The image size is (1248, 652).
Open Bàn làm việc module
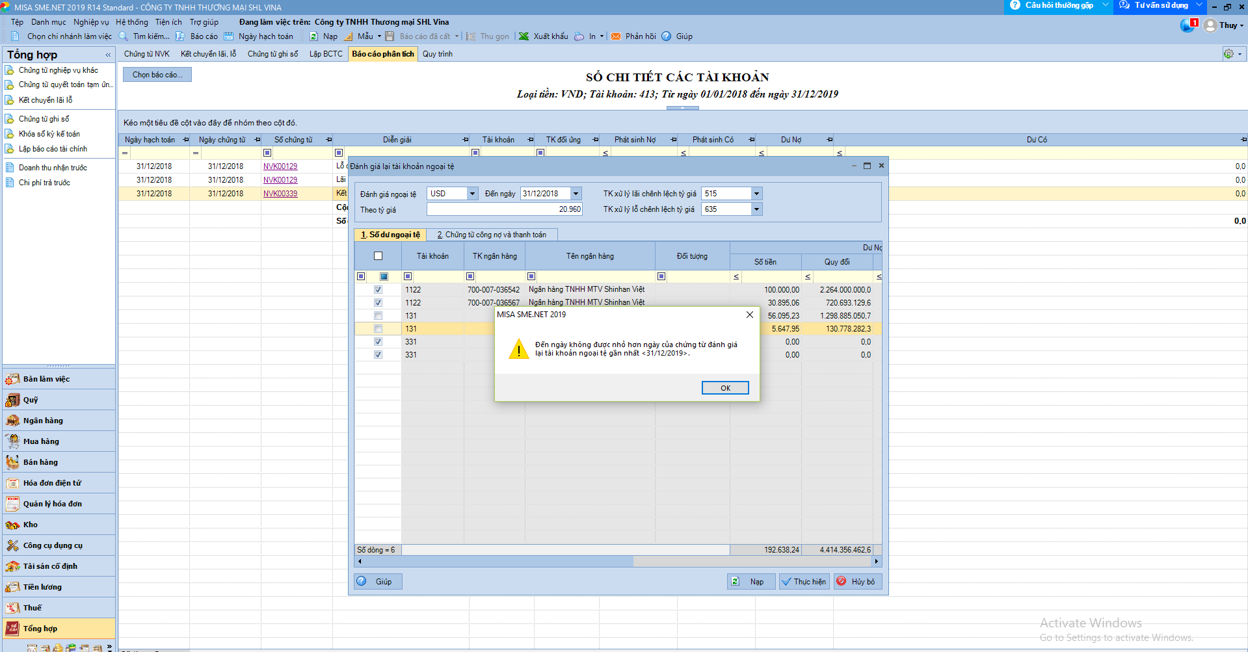[46, 379]
